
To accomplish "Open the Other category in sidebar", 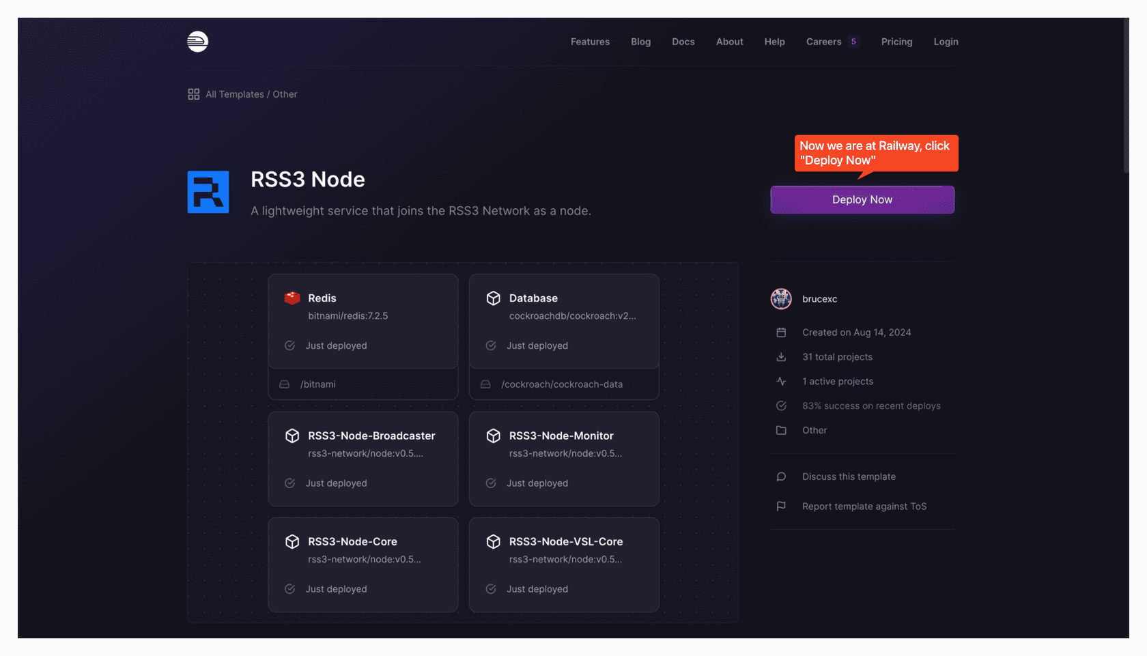I will [x=815, y=430].
